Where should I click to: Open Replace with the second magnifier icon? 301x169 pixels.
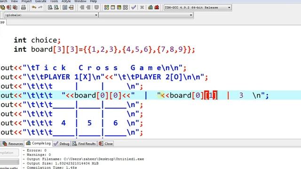[56, 8]
